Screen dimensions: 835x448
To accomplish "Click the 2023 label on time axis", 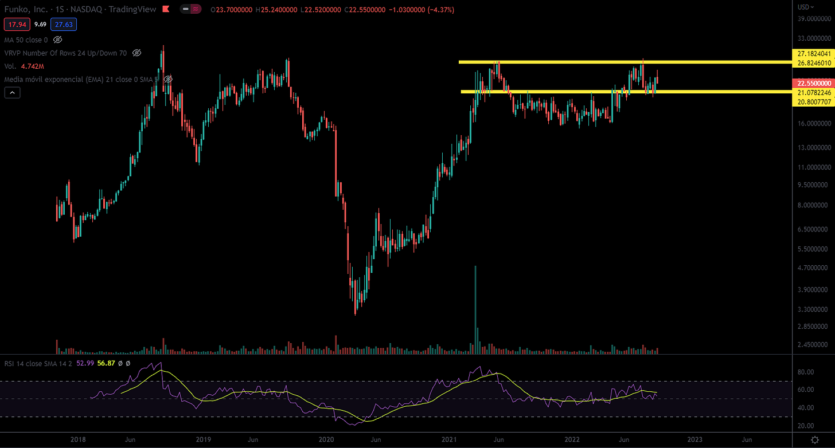I will pos(694,439).
